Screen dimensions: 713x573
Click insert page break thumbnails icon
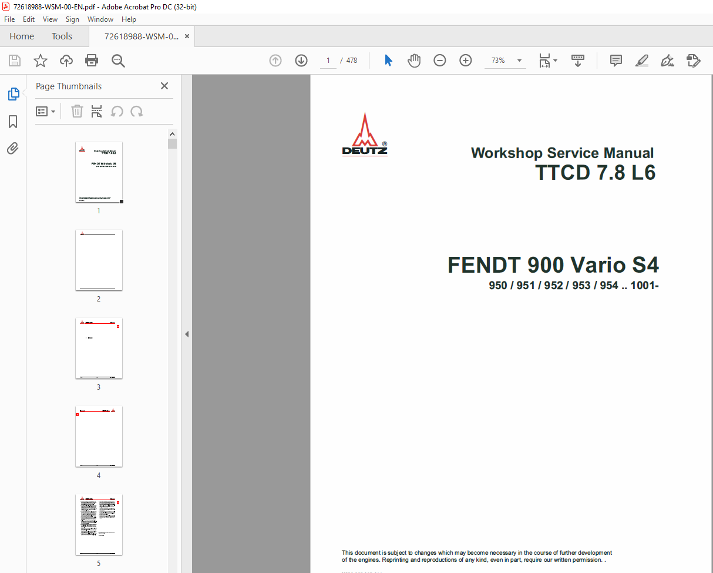97,112
